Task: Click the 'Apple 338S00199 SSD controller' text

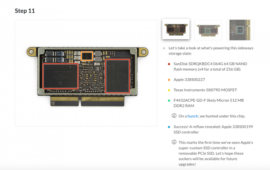Action: click(x=213, y=129)
